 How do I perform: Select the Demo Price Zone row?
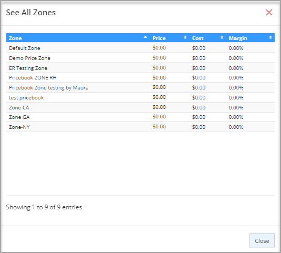tap(140, 58)
